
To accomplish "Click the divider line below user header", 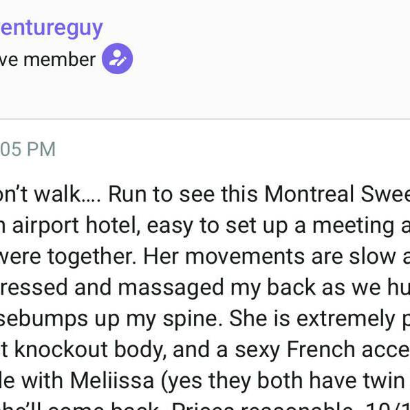I will click(205, 119).
